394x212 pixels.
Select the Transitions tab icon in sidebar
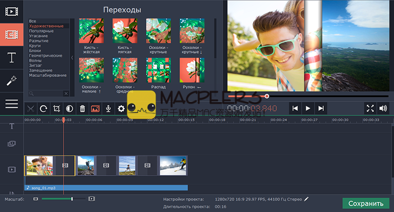pos(12,35)
